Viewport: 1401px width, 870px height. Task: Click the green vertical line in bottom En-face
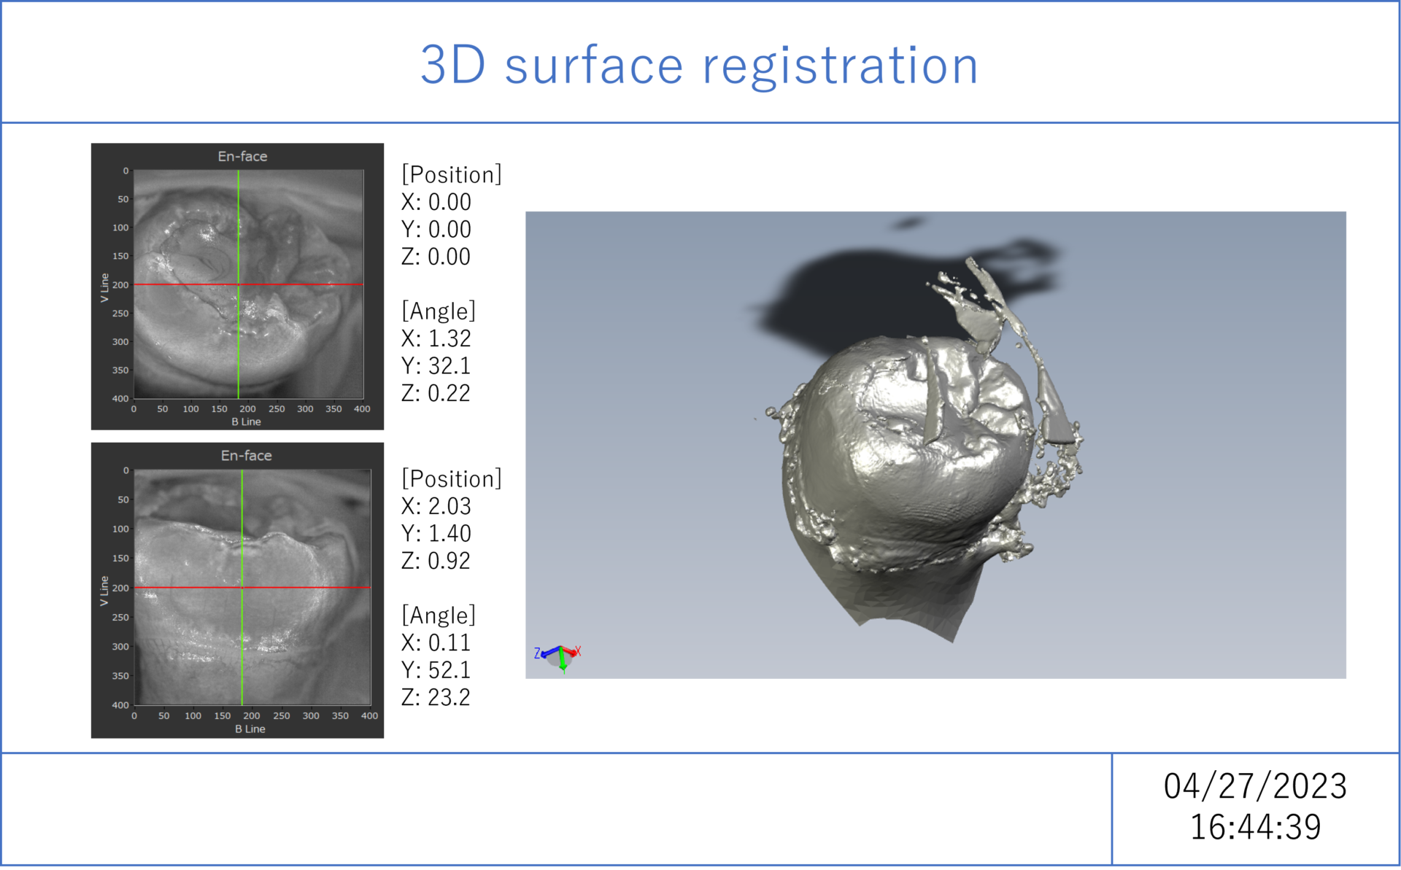242,587
